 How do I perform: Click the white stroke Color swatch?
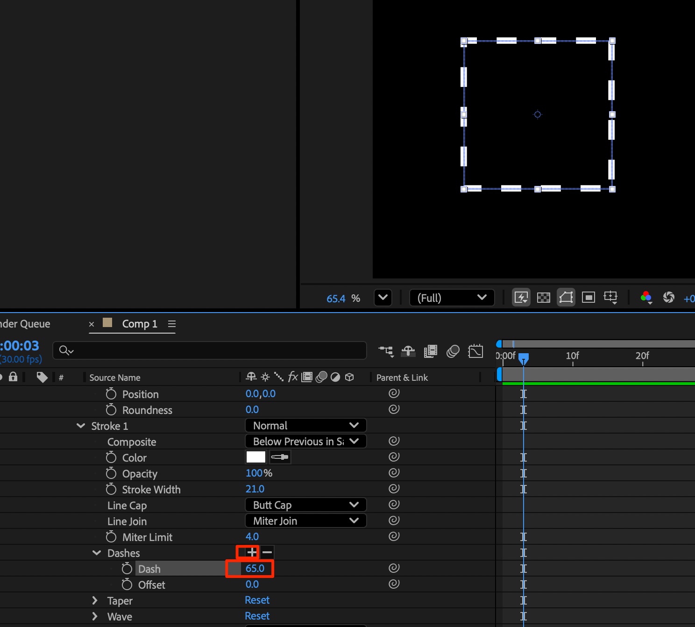[255, 457]
